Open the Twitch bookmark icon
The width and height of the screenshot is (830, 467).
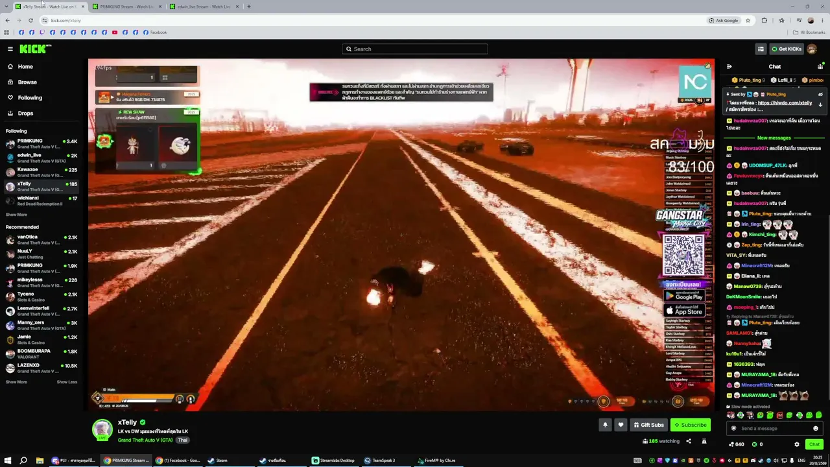point(42,32)
